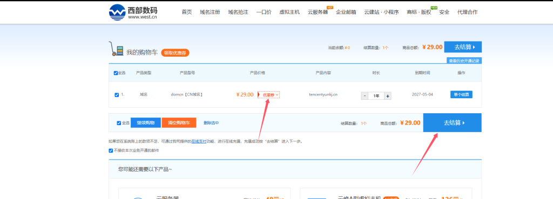
Task: Open 查看历史开通记录 link
Action: click(x=464, y=60)
